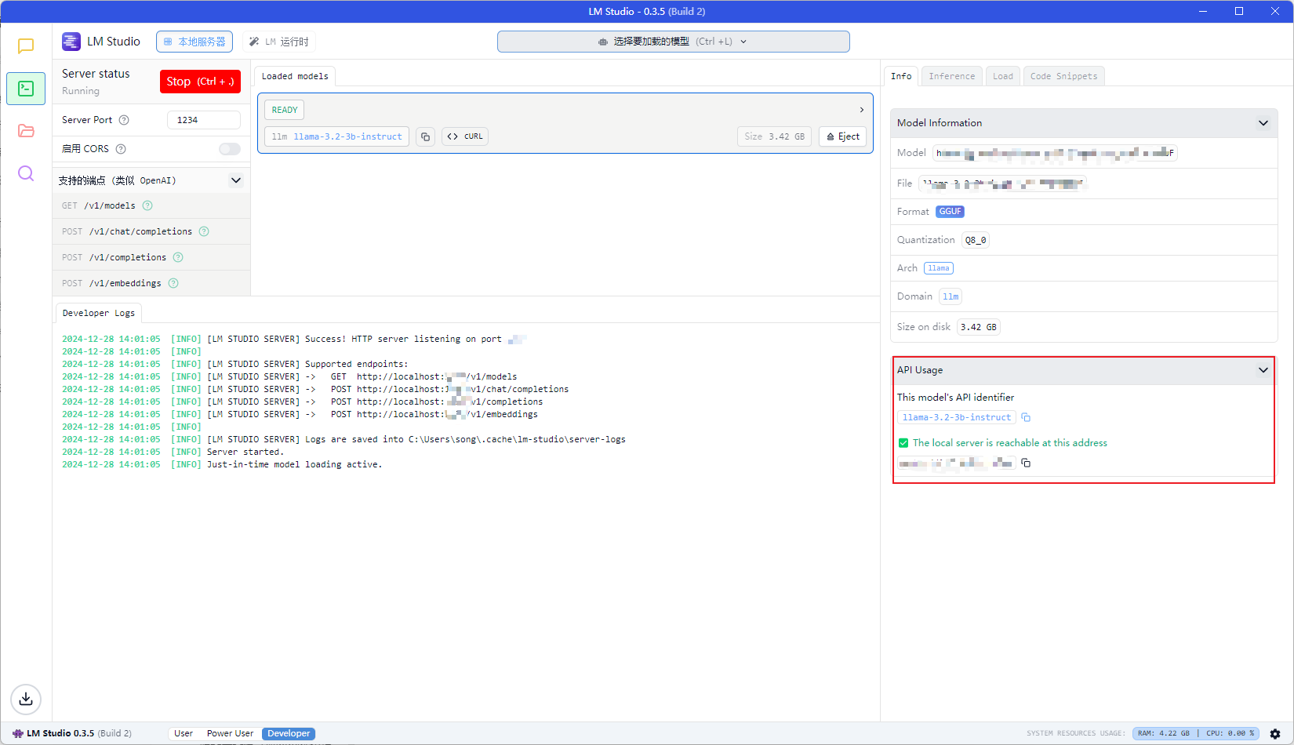This screenshot has width=1294, height=745.
Task: Stop the running server
Action: (200, 82)
